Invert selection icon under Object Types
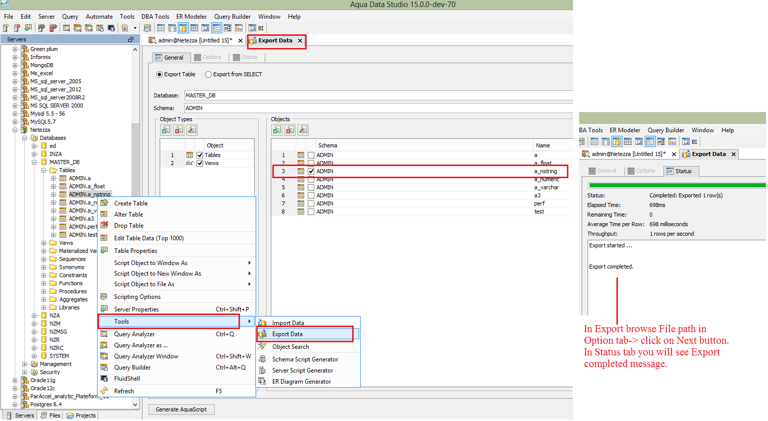768x421 pixels. [x=192, y=130]
